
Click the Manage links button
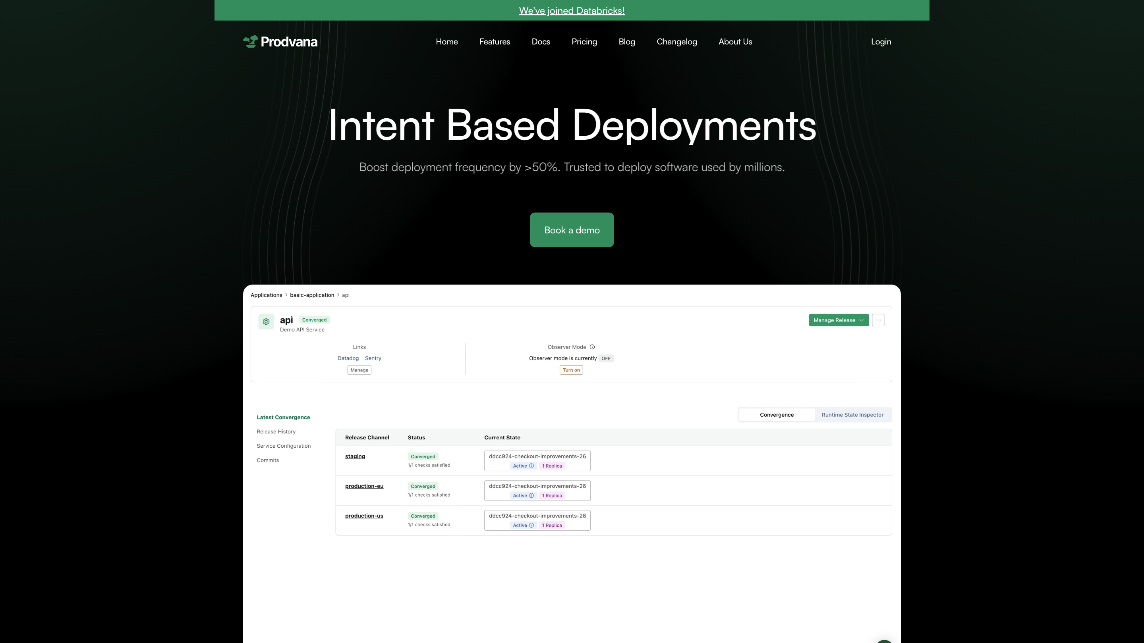359,370
